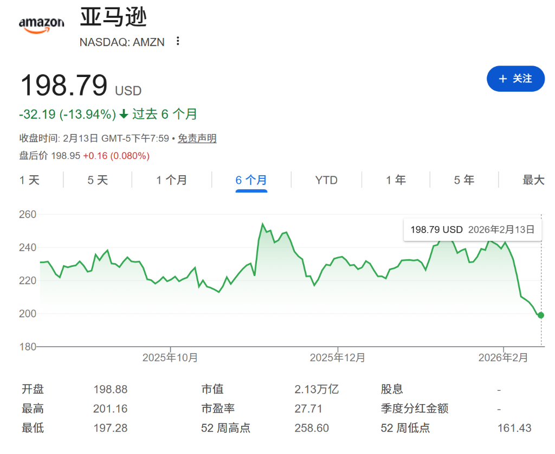Click the green down arrow beside -13.94%
This screenshot has height=454, width=555.
point(125,114)
